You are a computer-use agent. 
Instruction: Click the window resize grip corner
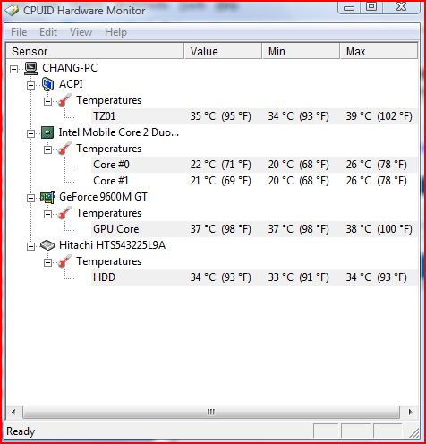pos(414,433)
